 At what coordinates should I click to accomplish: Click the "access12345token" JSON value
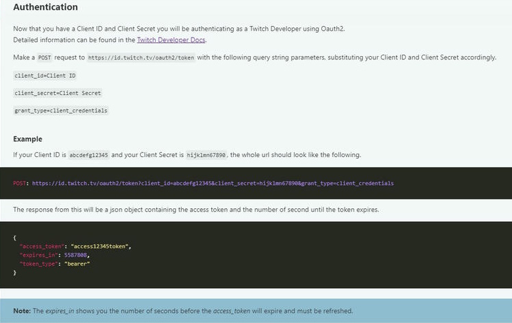pos(99,247)
